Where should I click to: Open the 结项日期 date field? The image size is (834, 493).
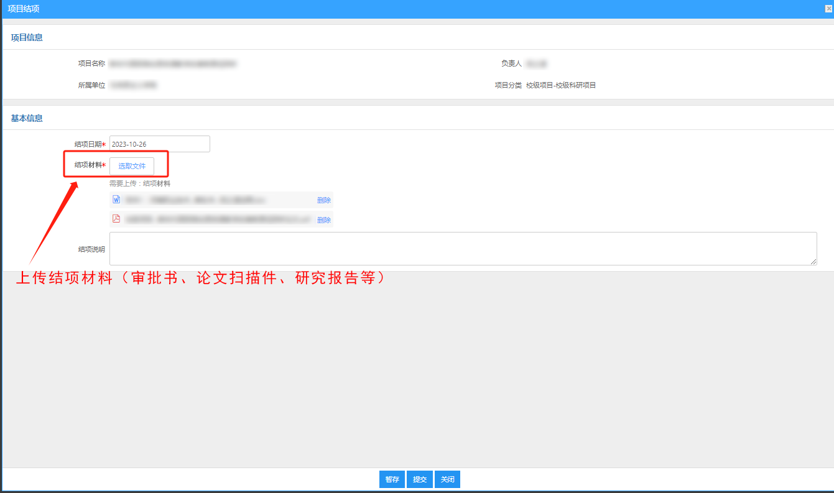click(159, 144)
